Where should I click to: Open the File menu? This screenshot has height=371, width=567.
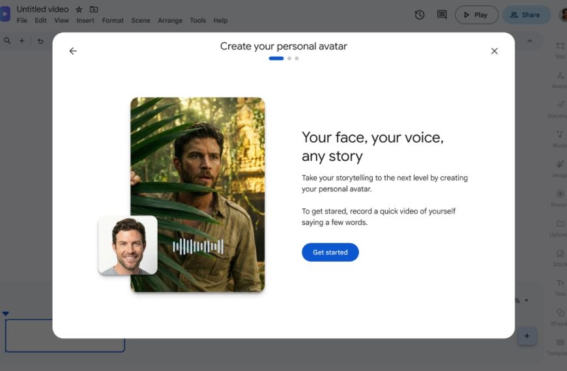[22, 21]
